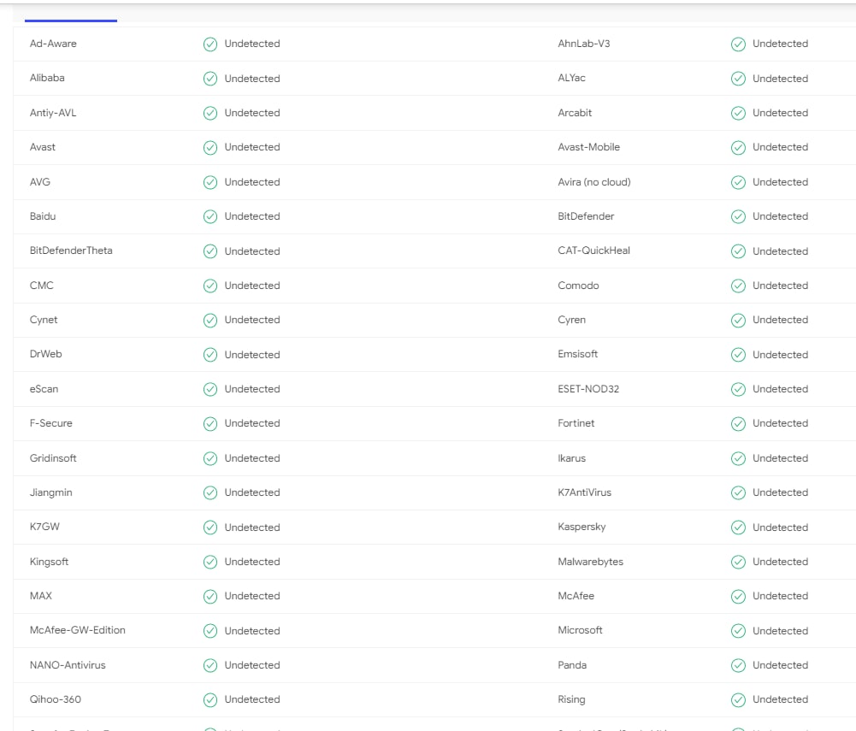Click the Emsisoft row check icon
856x731 pixels.
[738, 355]
